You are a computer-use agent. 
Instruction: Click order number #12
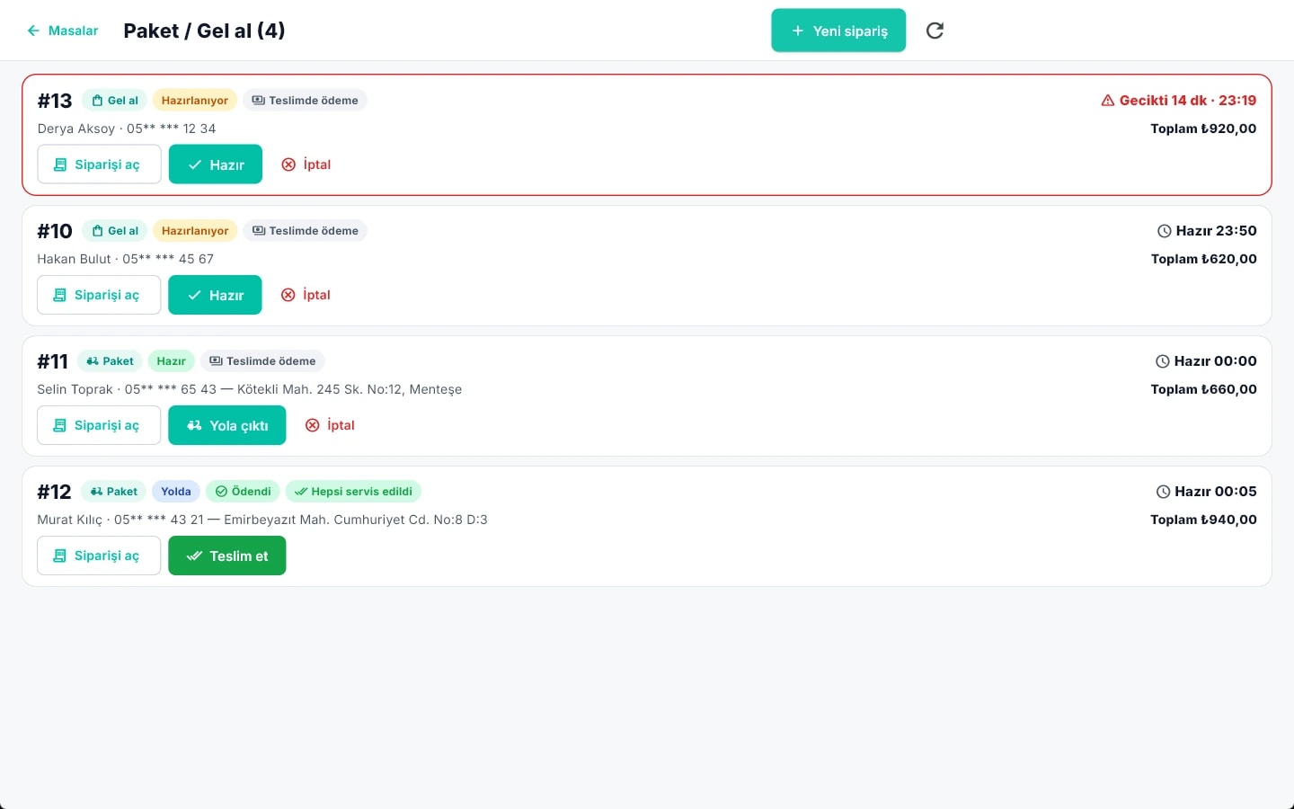54,492
